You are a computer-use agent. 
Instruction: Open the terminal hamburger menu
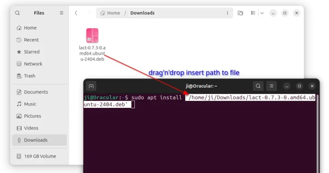pos(272,86)
